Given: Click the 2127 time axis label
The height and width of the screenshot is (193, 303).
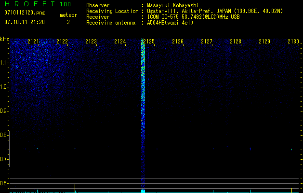Looking at the screenshot, I should pos(207,41).
